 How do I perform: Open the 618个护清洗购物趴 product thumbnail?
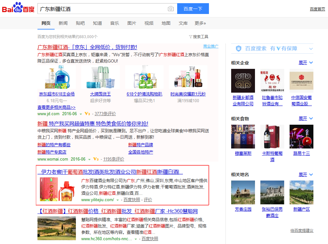coord(144,77)
